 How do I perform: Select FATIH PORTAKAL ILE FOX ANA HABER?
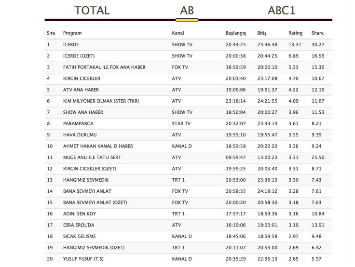(x=104, y=67)
